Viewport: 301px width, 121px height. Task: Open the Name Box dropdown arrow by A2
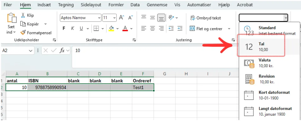pos(30,51)
